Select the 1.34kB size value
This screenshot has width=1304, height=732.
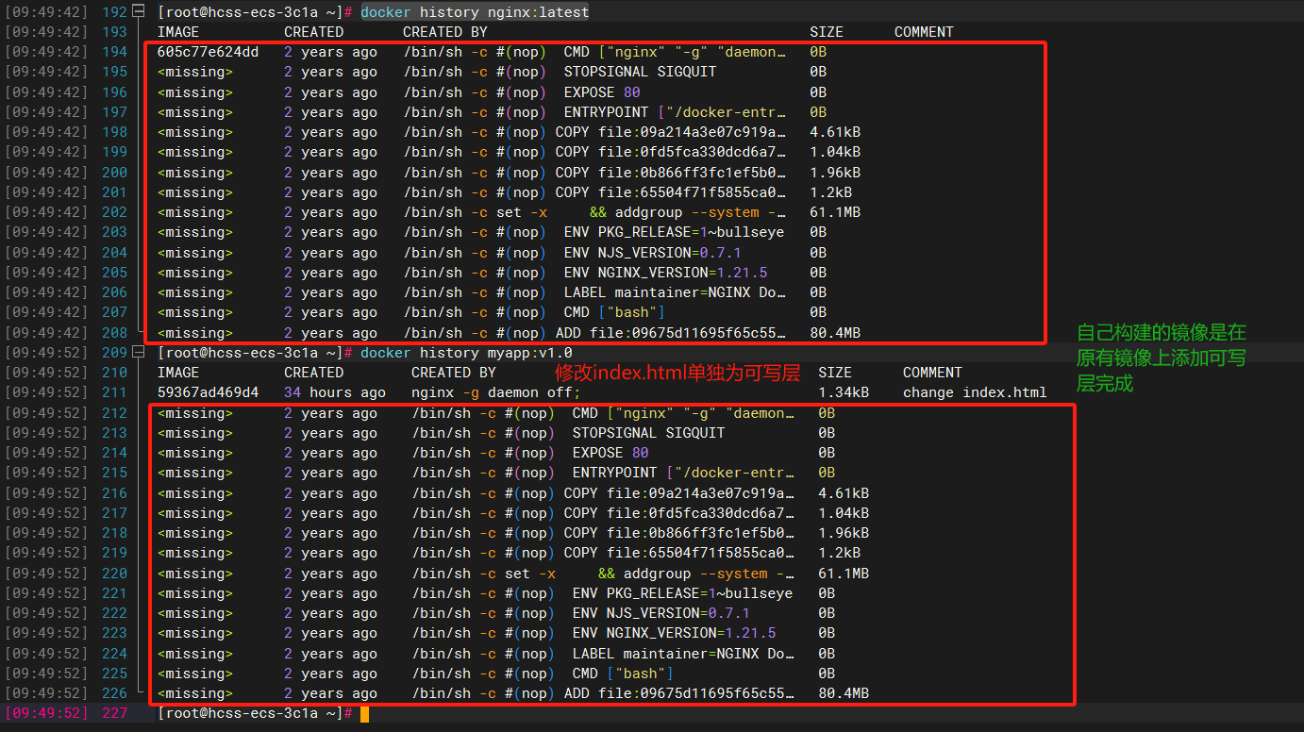coord(844,392)
